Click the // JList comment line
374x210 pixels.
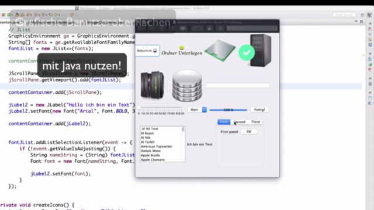19,30
